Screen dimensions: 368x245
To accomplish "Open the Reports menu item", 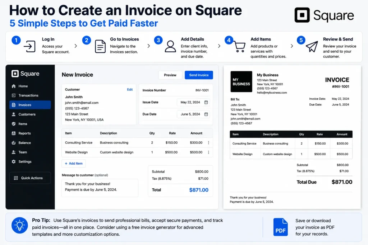I will tap(30, 133).
